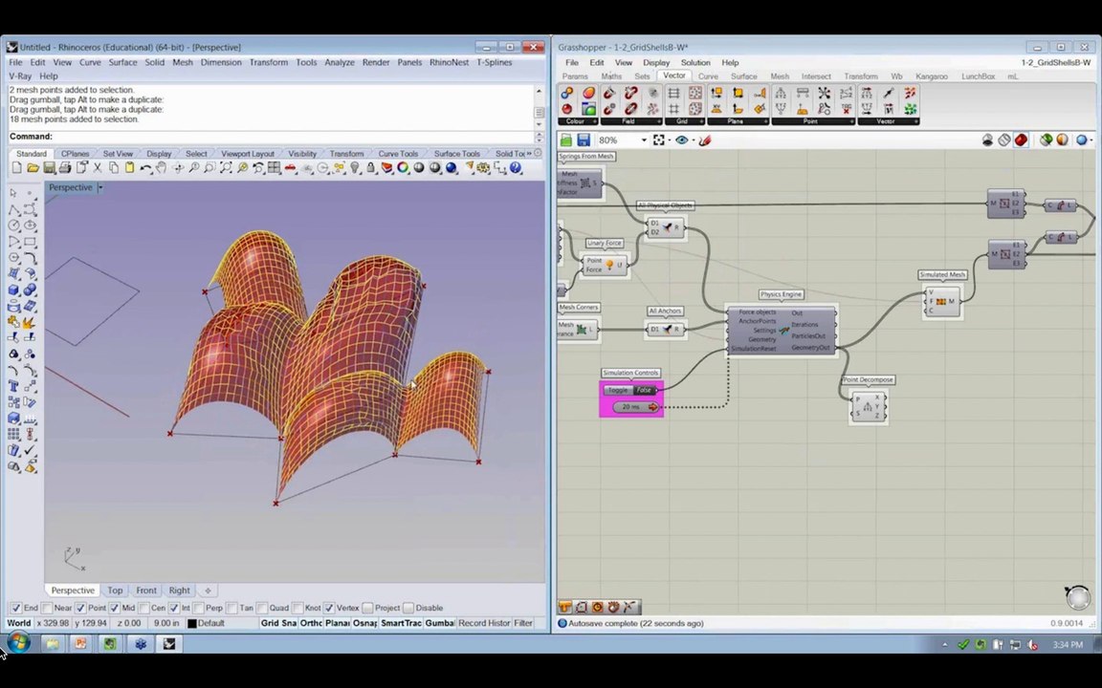Viewport: 1102px width, 688px height.
Task: Click the green arrows icon in Vector panel
Action: tap(910, 109)
